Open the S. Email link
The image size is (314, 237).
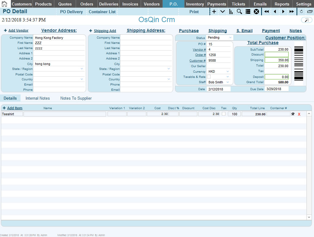point(244,31)
